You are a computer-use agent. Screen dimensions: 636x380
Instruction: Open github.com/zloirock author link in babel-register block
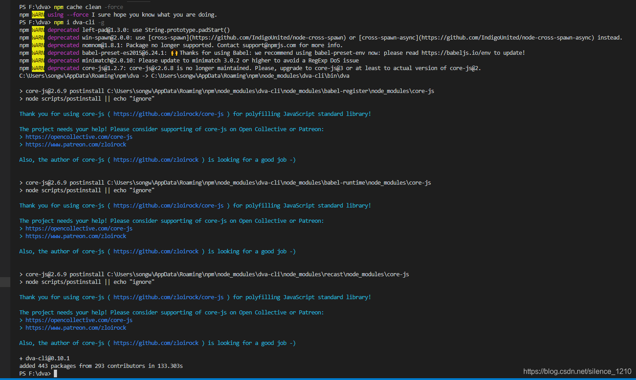pos(156,160)
